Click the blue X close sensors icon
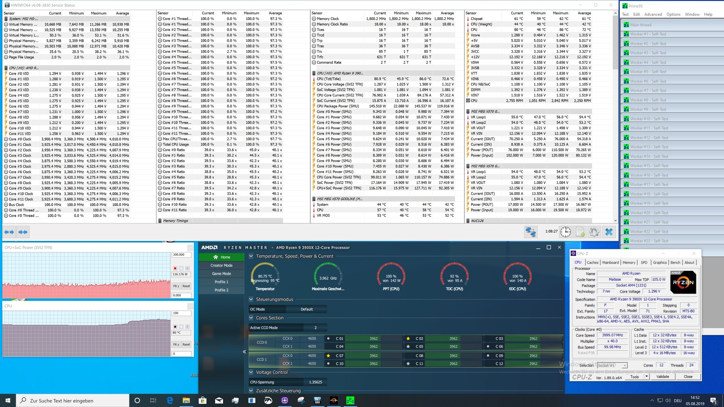The width and height of the screenshot is (724, 407). pyautogui.click(x=609, y=232)
